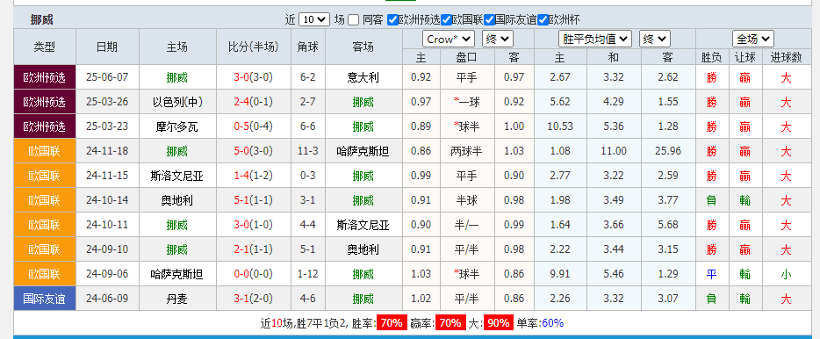
Task: Open the 哈萨克斯坦 away team link on 24-11-18
Action: [363, 152]
